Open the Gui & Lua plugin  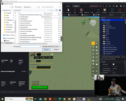click(69, 11)
